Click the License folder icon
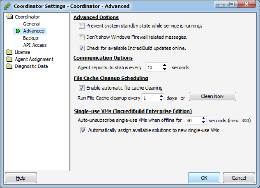The image size is (260, 188). (9, 52)
